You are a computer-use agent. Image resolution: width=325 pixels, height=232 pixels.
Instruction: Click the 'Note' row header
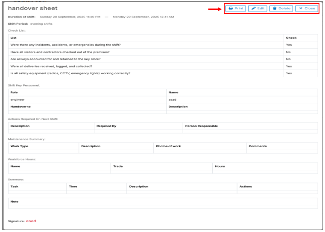point(15,201)
